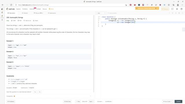The height and width of the screenshot is (104, 185).
Task: Open a new tab with plus icon
Action: click(x=2, y=20)
